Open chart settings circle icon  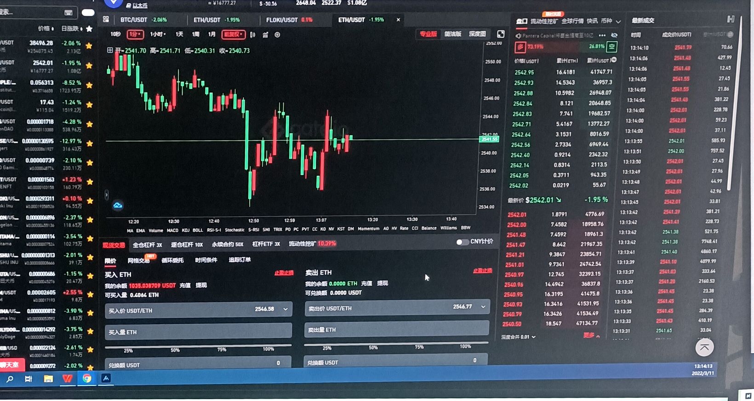[x=277, y=34]
